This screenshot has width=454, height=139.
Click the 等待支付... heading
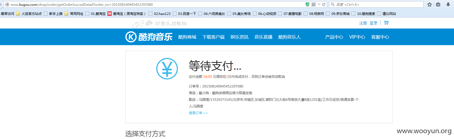[215, 66]
